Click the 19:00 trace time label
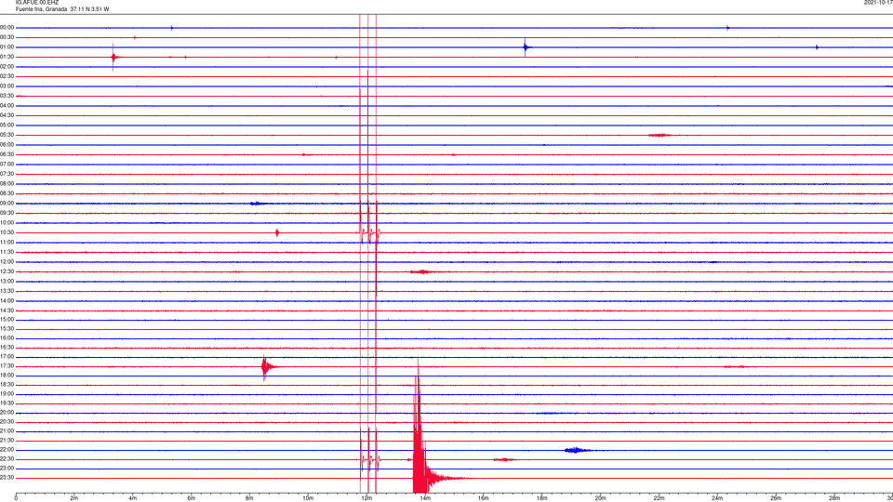 pos(7,394)
